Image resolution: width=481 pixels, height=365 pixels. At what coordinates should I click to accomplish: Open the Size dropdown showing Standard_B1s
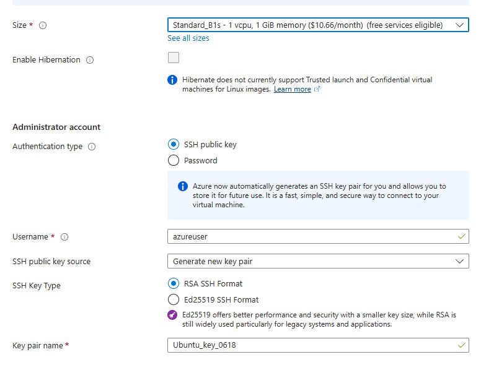318,25
